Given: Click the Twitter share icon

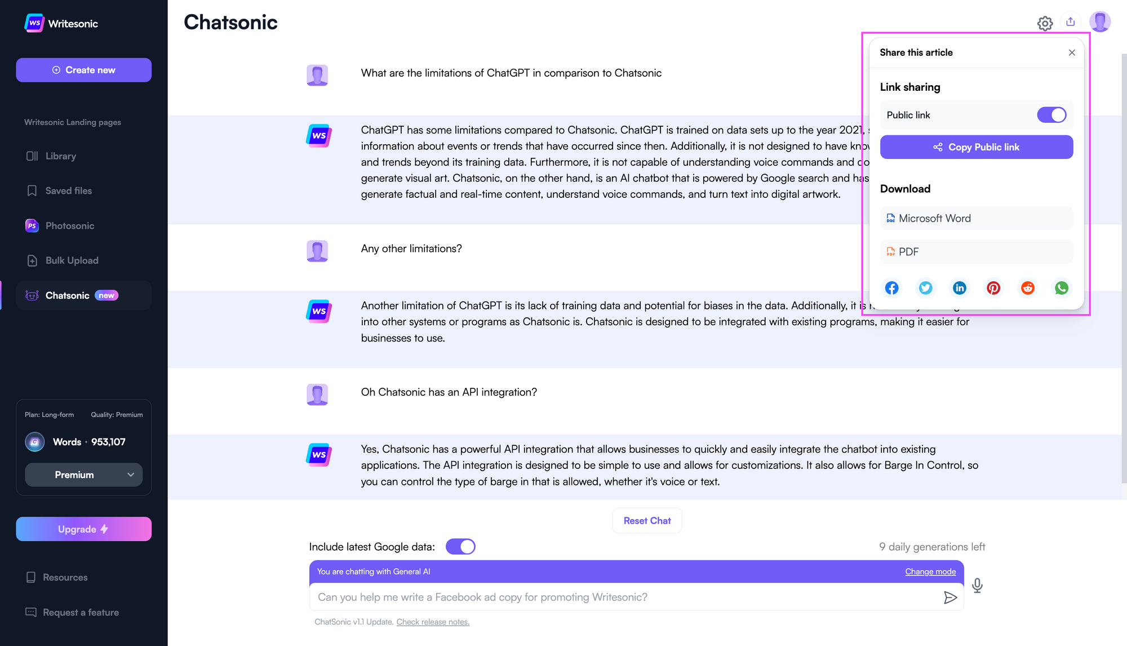Looking at the screenshot, I should click(926, 287).
